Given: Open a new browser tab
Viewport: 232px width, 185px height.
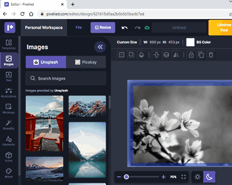Looking at the screenshot, I should [x=73, y=4].
